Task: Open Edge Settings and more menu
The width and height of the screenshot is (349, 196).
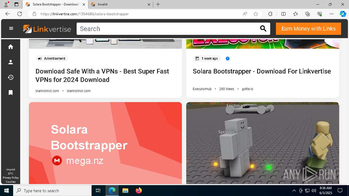Action: (x=332, y=14)
